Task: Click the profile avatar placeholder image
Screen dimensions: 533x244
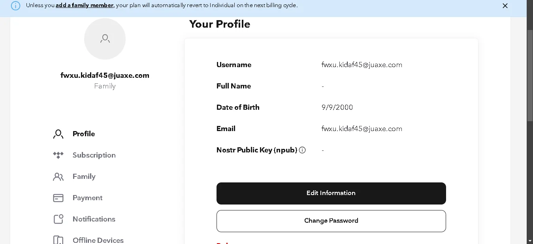Action: tap(105, 39)
